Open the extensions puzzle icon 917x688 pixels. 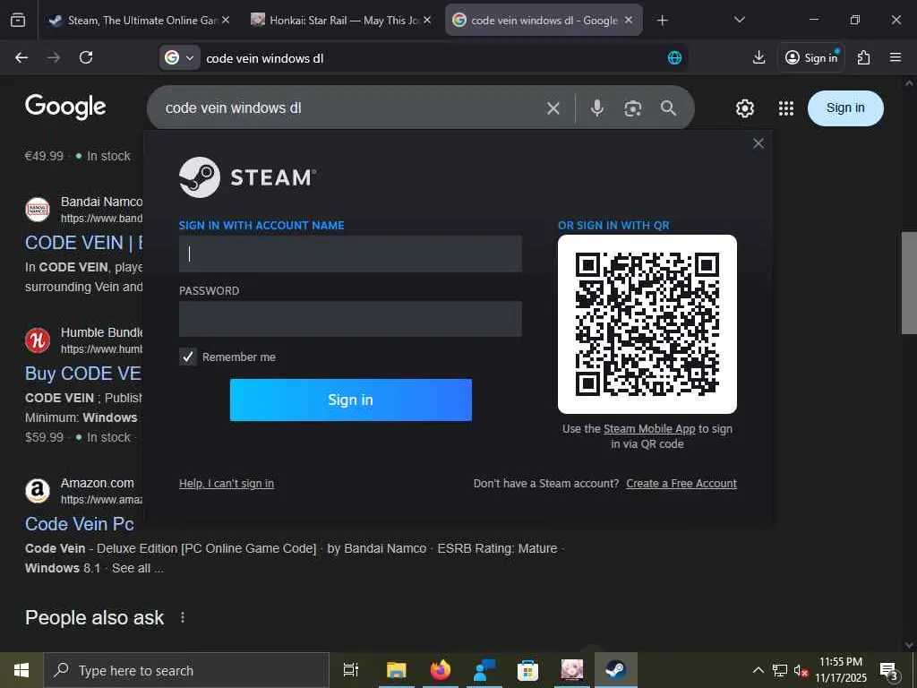tap(863, 57)
